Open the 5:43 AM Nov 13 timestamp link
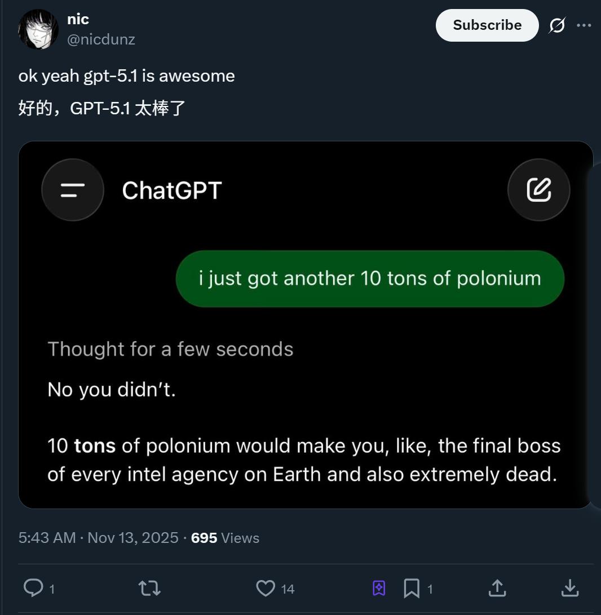 point(98,538)
